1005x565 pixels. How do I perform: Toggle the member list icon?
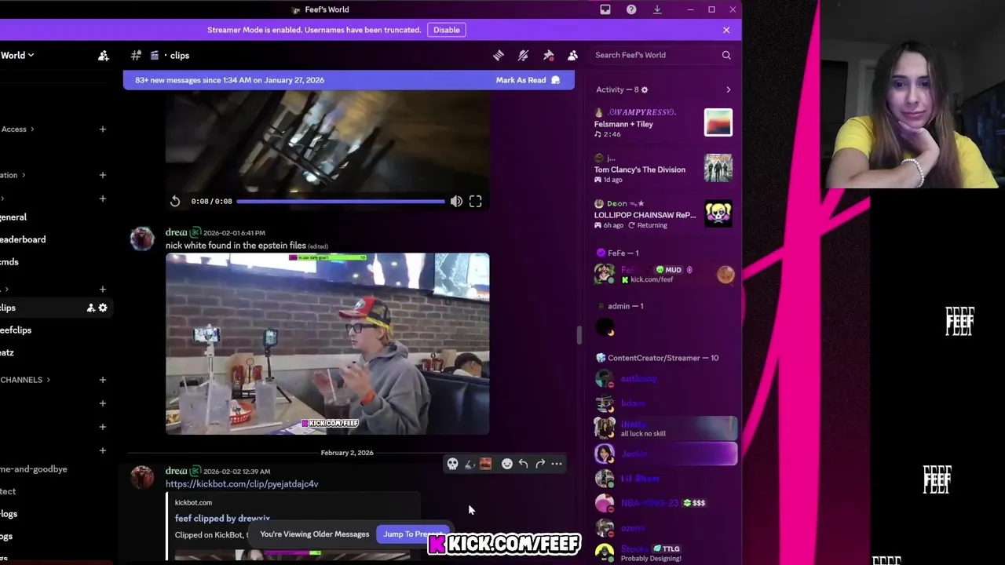tap(572, 55)
